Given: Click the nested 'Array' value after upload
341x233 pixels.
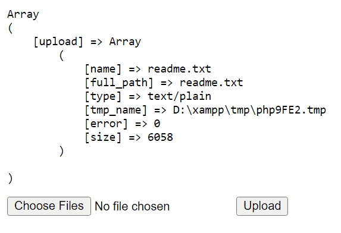Looking at the screenshot, I should (x=125, y=42).
